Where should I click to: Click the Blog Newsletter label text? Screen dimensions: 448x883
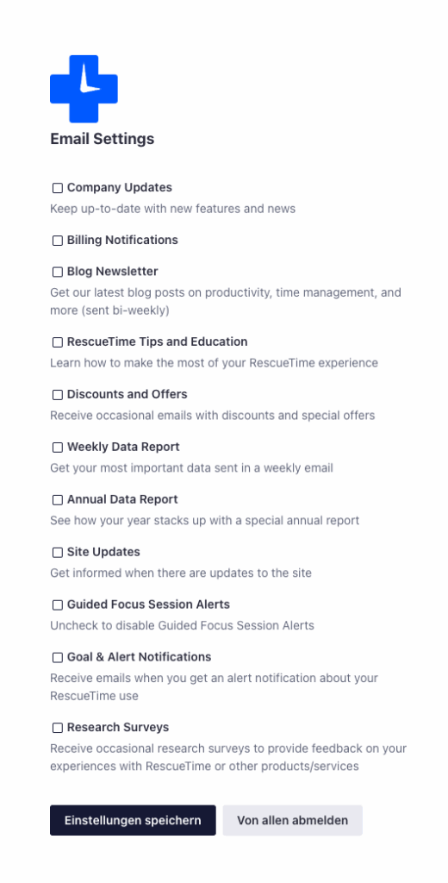113,272
